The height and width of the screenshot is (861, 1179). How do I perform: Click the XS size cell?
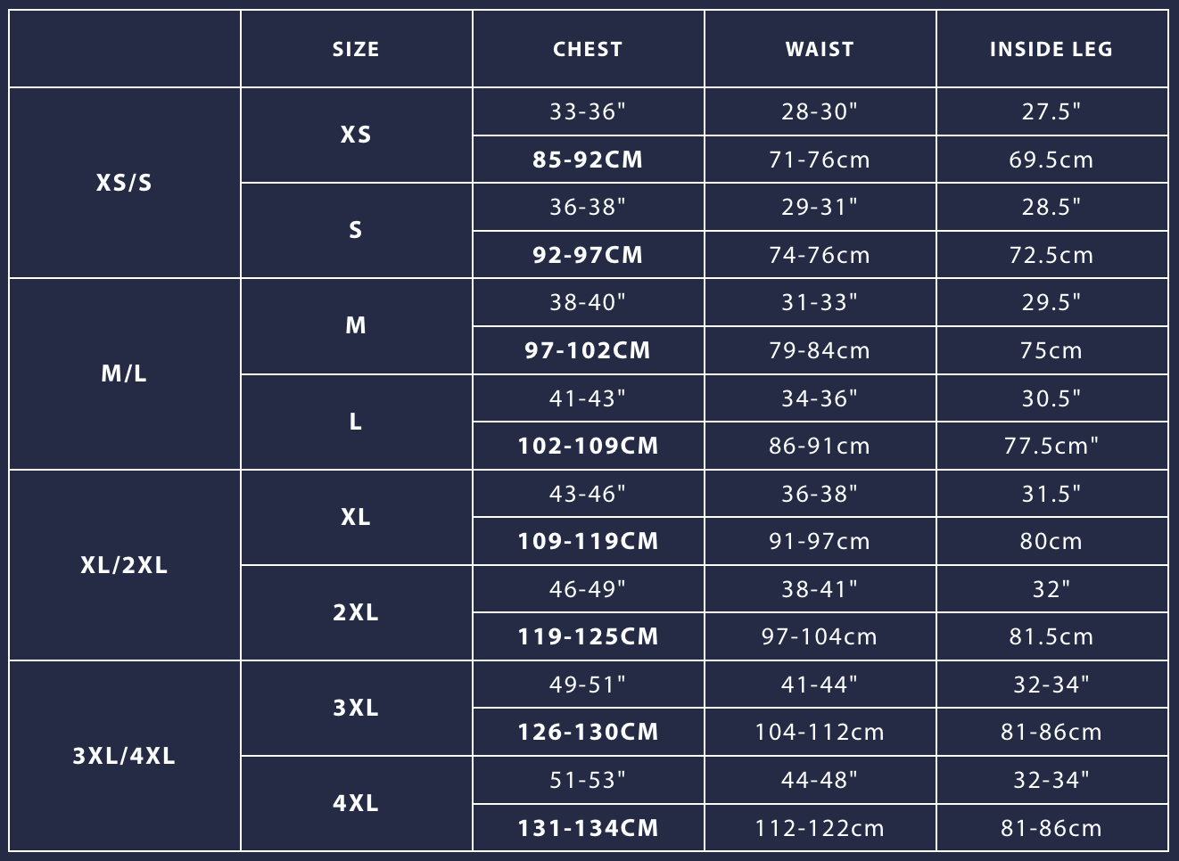pos(356,135)
